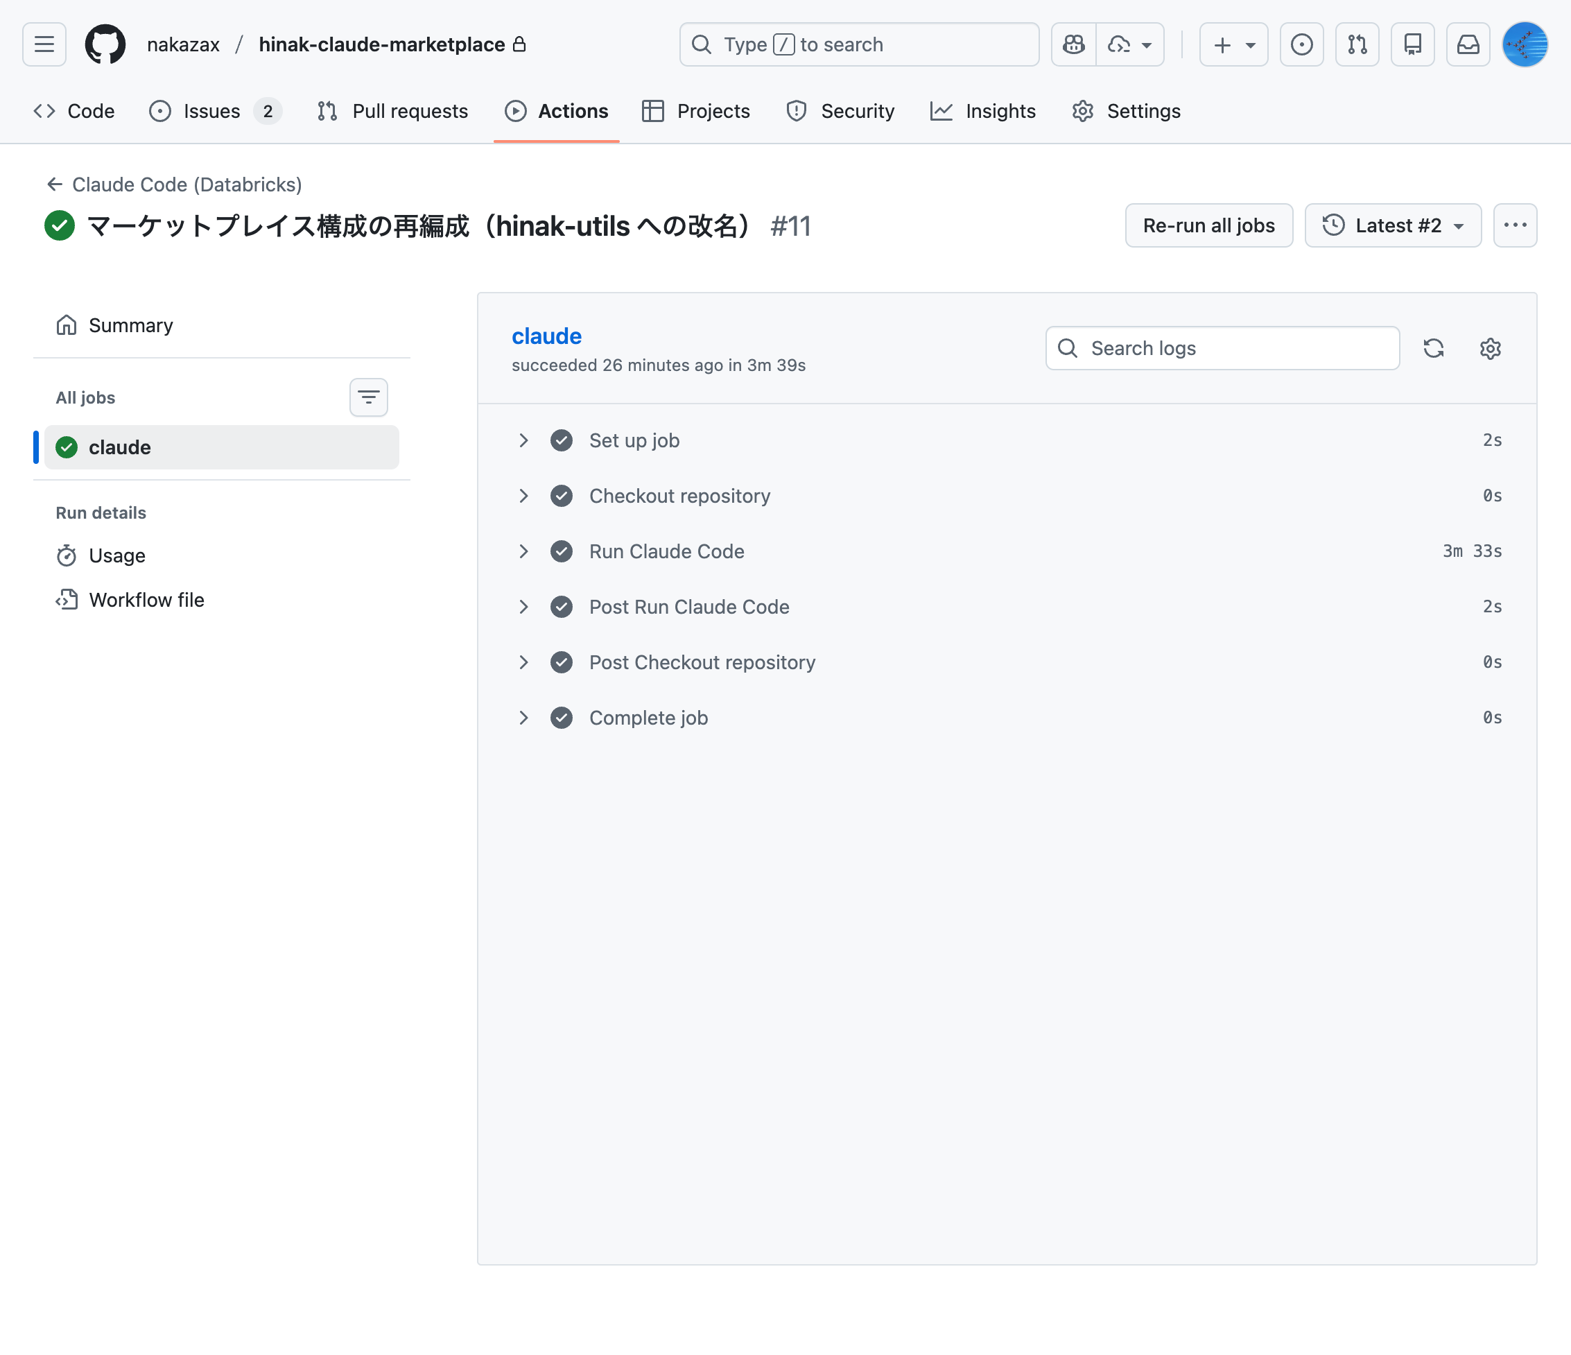Viewport: 1571px width, 1355px height.
Task: Click the GitHub logo home icon
Action: [x=105, y=45]
